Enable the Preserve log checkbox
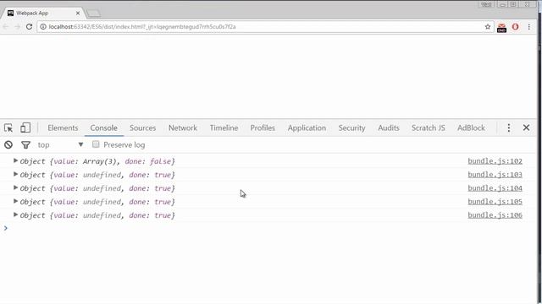The width and height of the screenshot is (542, 304). [x=96, y=144]
